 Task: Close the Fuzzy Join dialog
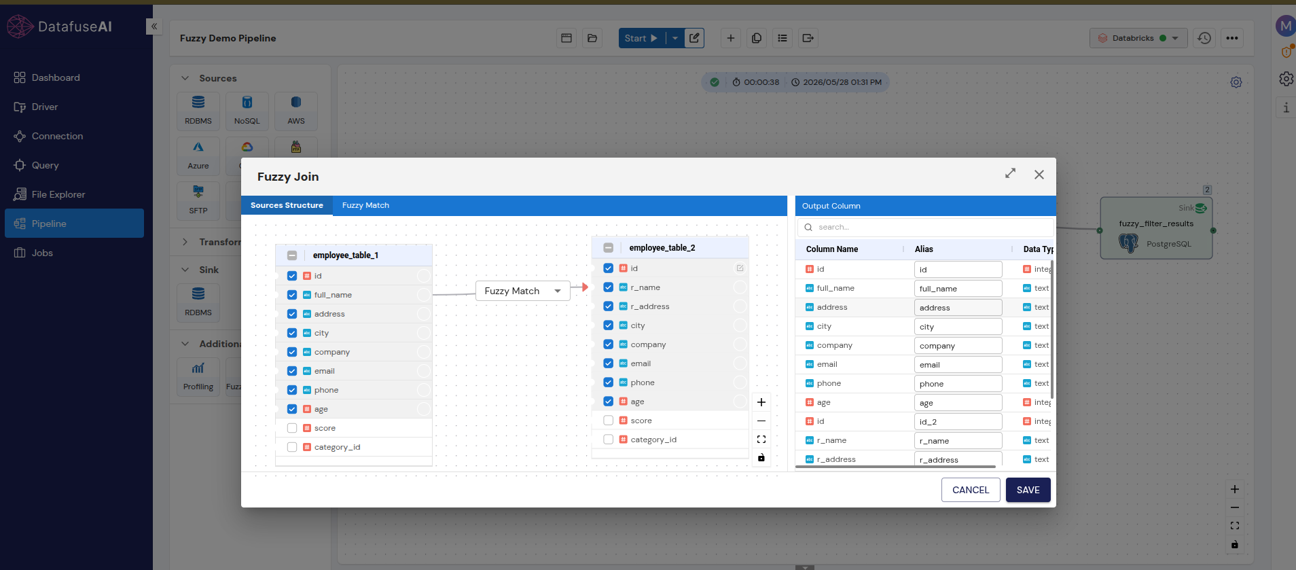pos(1039,175)
